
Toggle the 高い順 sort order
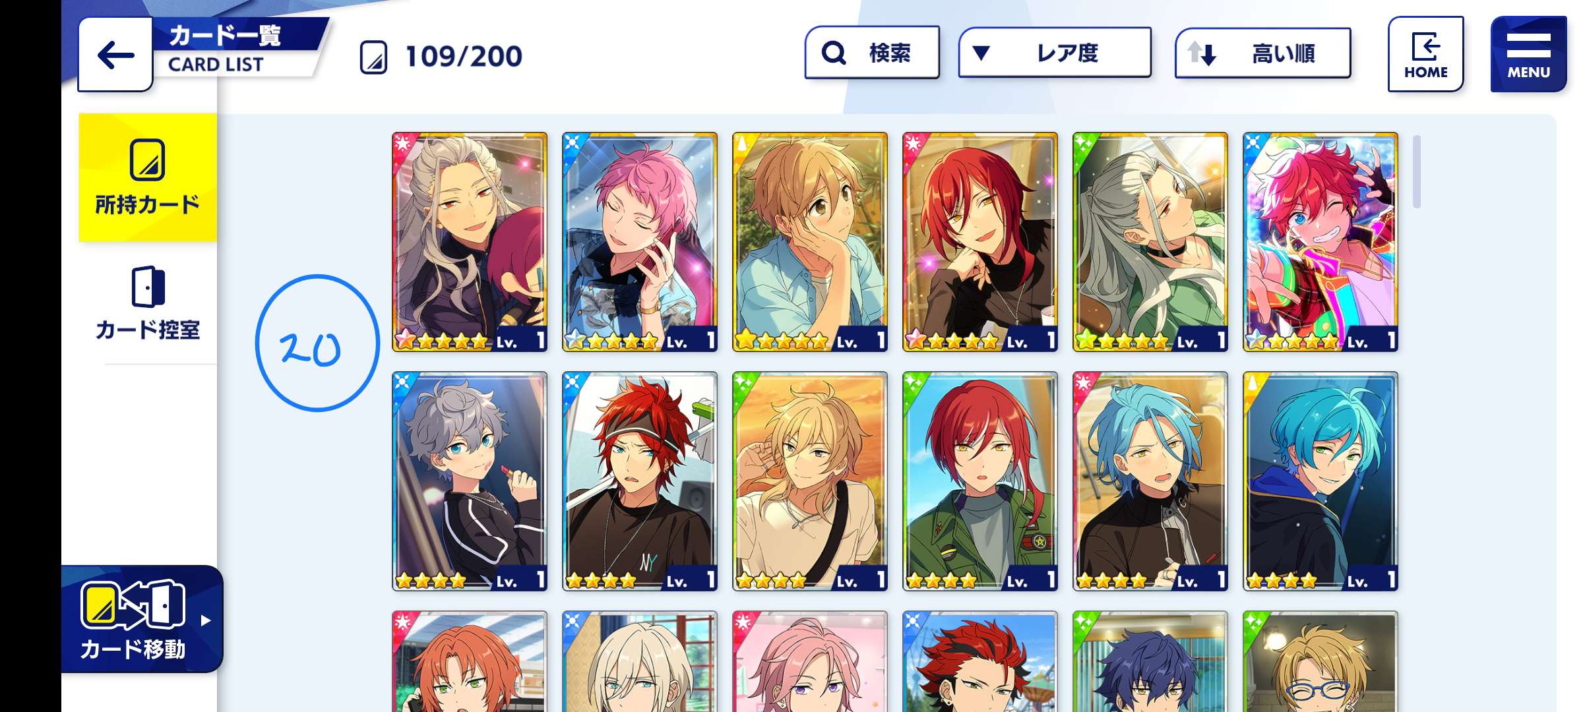(x=1262, y=53)
